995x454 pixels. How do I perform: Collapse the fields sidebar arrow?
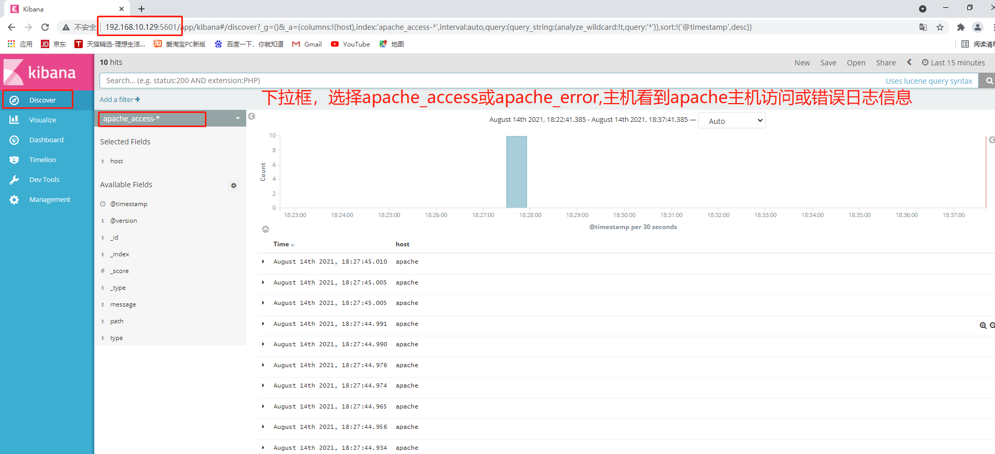[x=252, y=116]
